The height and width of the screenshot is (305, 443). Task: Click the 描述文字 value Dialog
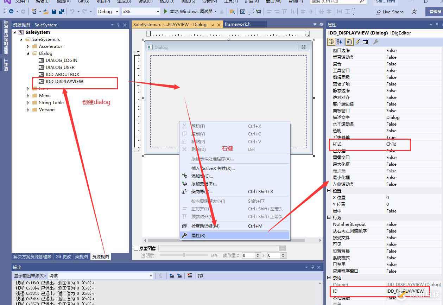tap(393, 117)
